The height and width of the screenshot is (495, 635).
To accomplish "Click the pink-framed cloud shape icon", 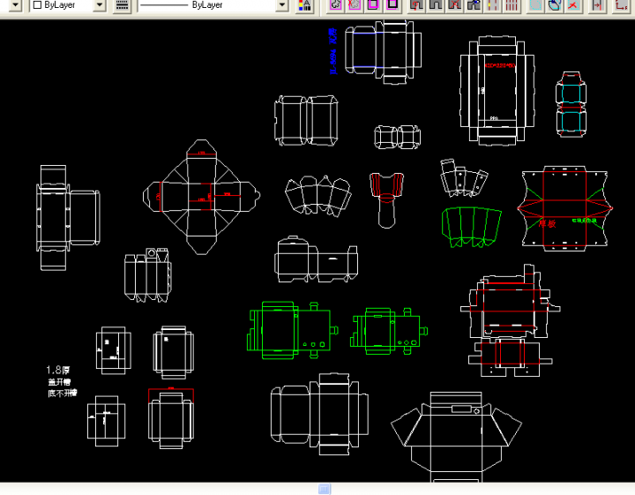I will (335, 5).
